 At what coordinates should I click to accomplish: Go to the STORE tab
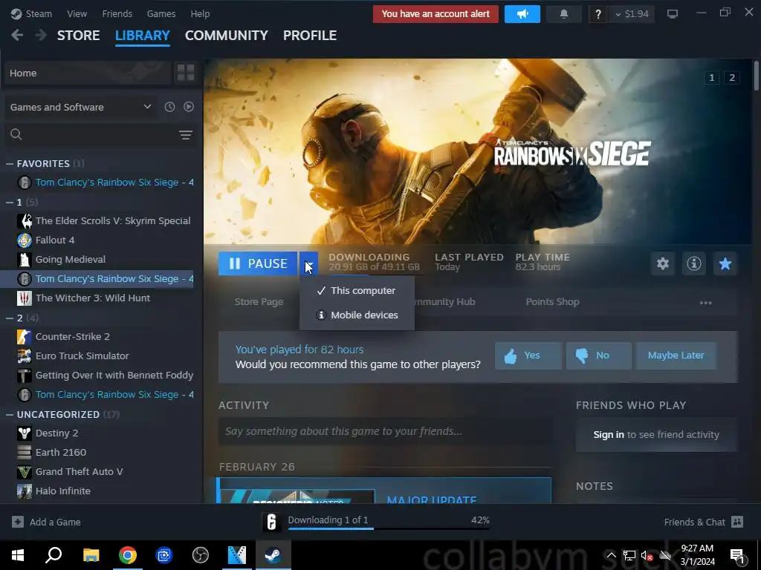coord(79,36)
